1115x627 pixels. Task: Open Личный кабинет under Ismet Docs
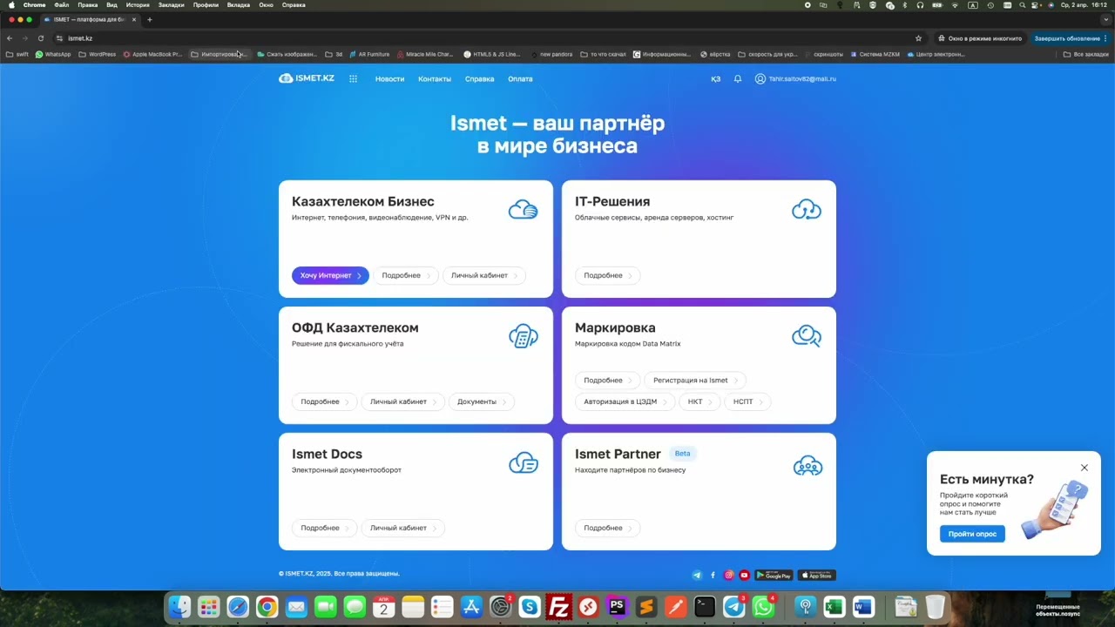[x=402, y=528]
